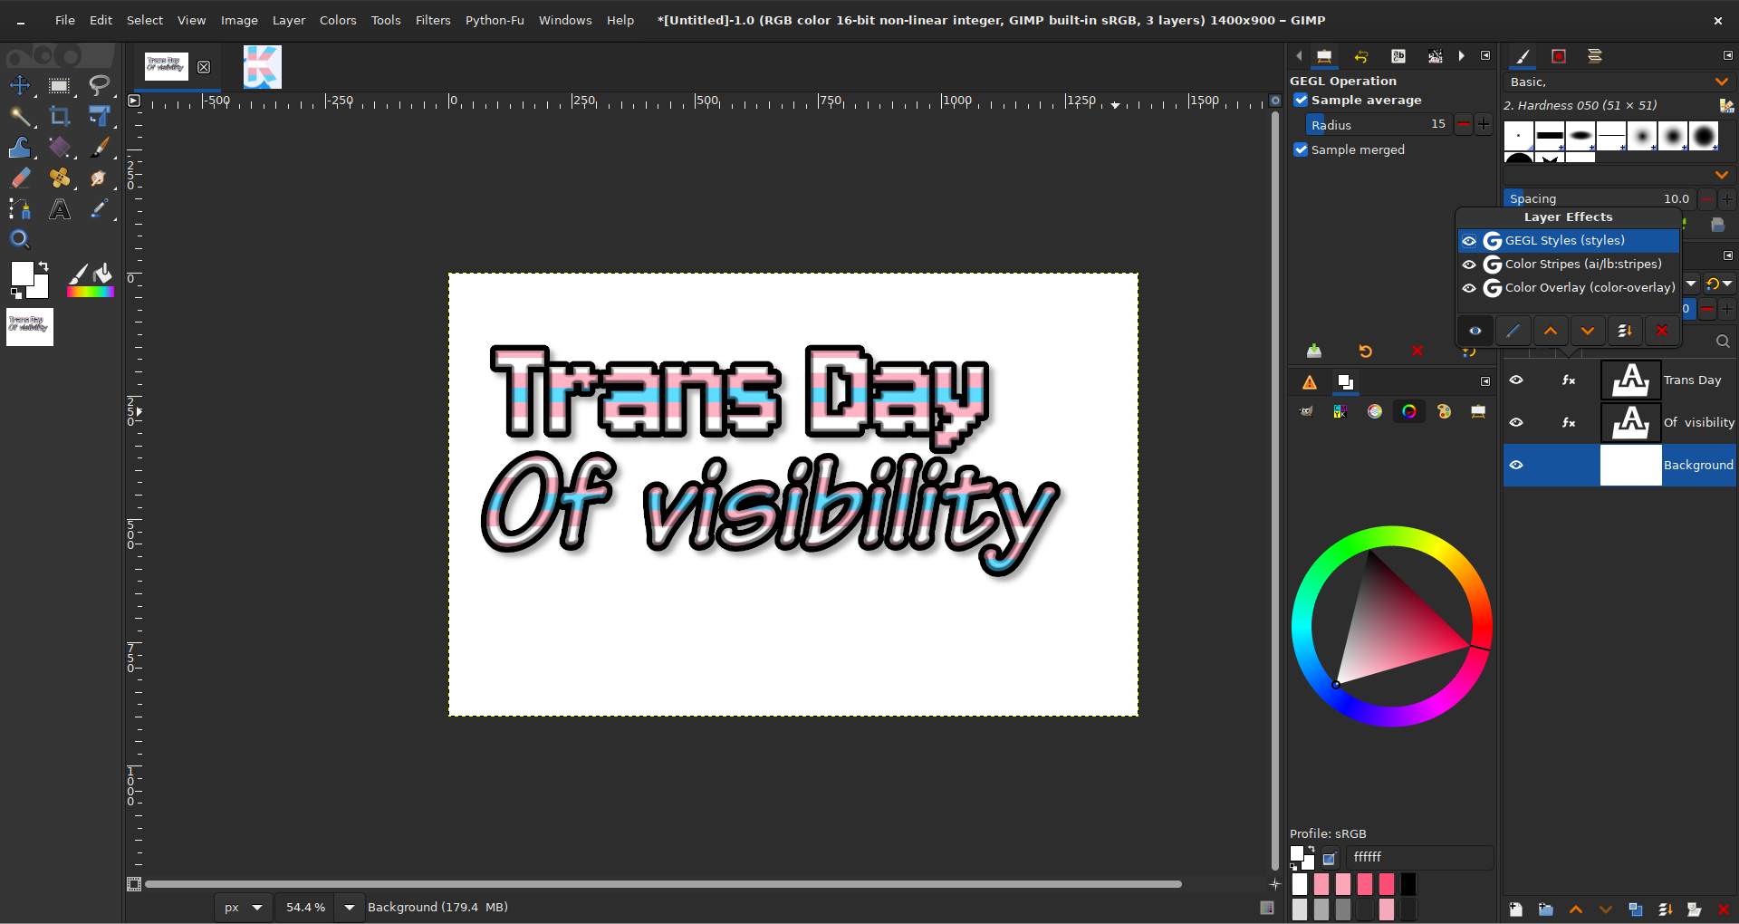Open layer effects for Of visibility layer
This screenshot has height=924, width=1739.
1569,422
